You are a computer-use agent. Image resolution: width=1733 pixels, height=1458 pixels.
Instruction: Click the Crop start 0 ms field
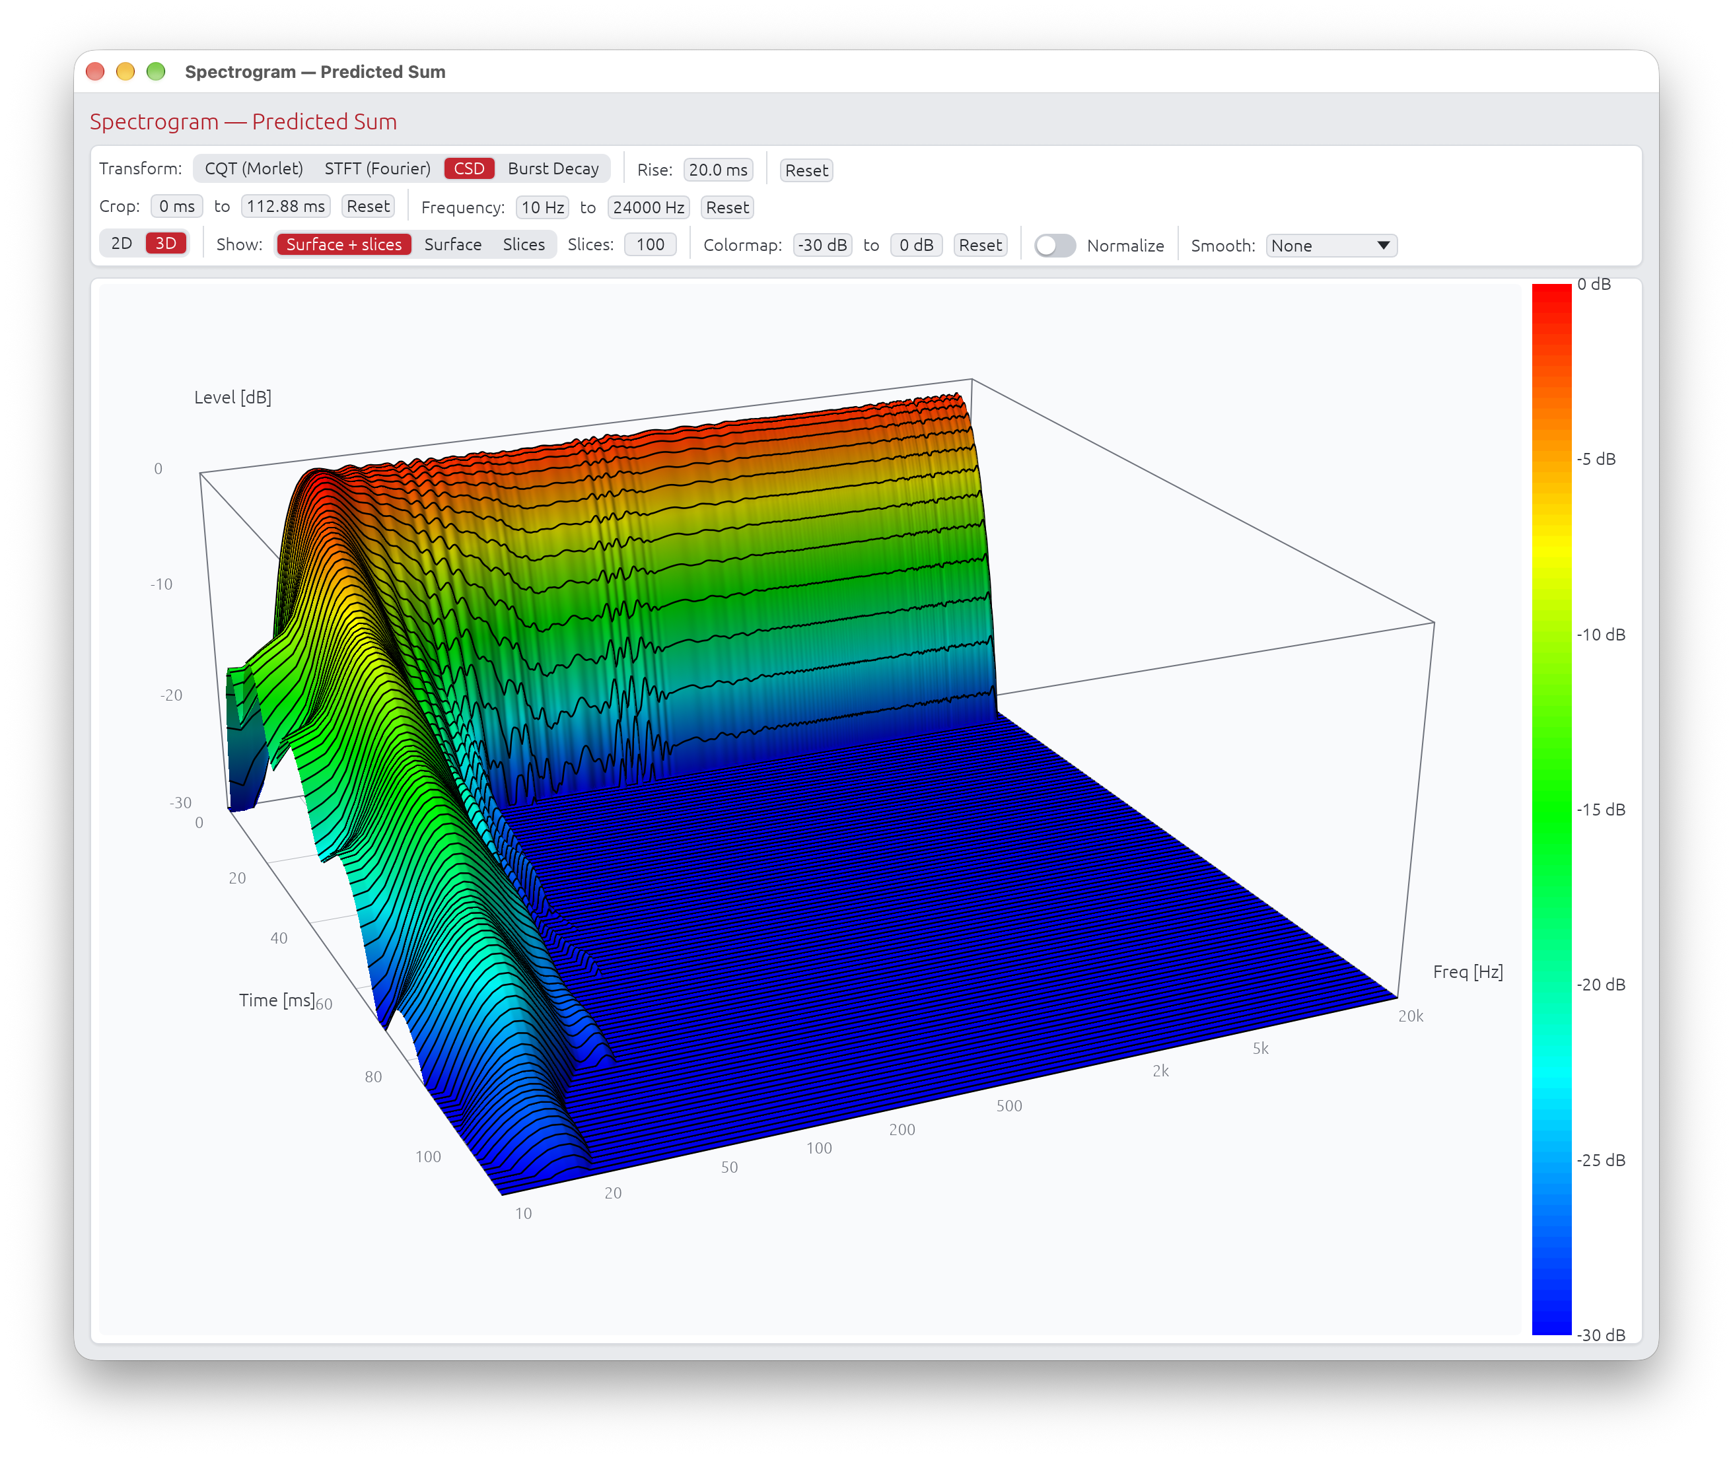[x=177, y=207]
